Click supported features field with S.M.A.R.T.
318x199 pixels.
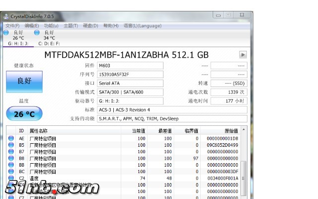click(x=172, y=119)
